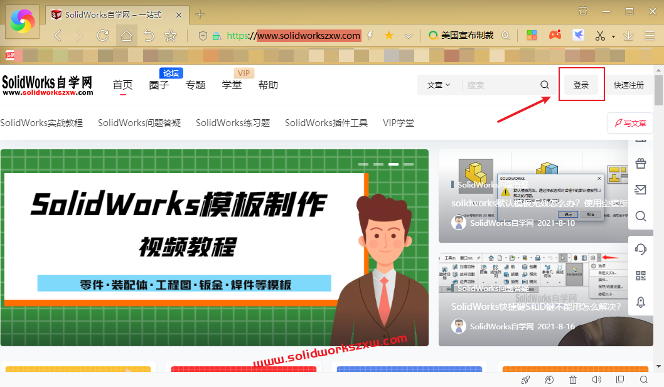Image resolution: width=664 pixels, height=387 pixels.
Task: Open the message envelope icon in sidebar
Action: pos(641,189)
